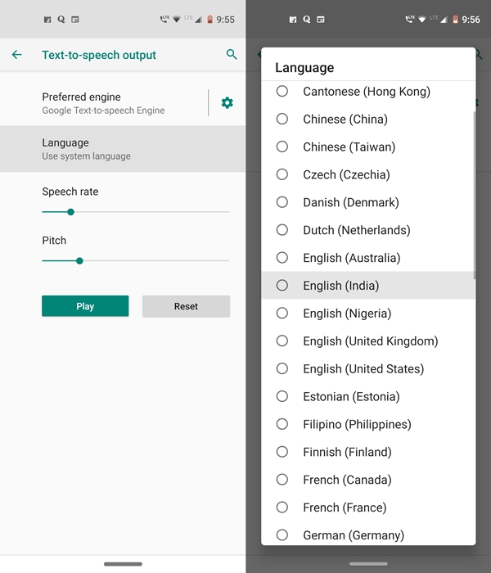This screenshot has height=573, width=491.
Task: Tap the 9:56 clock in status bar
Action: tap(471, 20)
